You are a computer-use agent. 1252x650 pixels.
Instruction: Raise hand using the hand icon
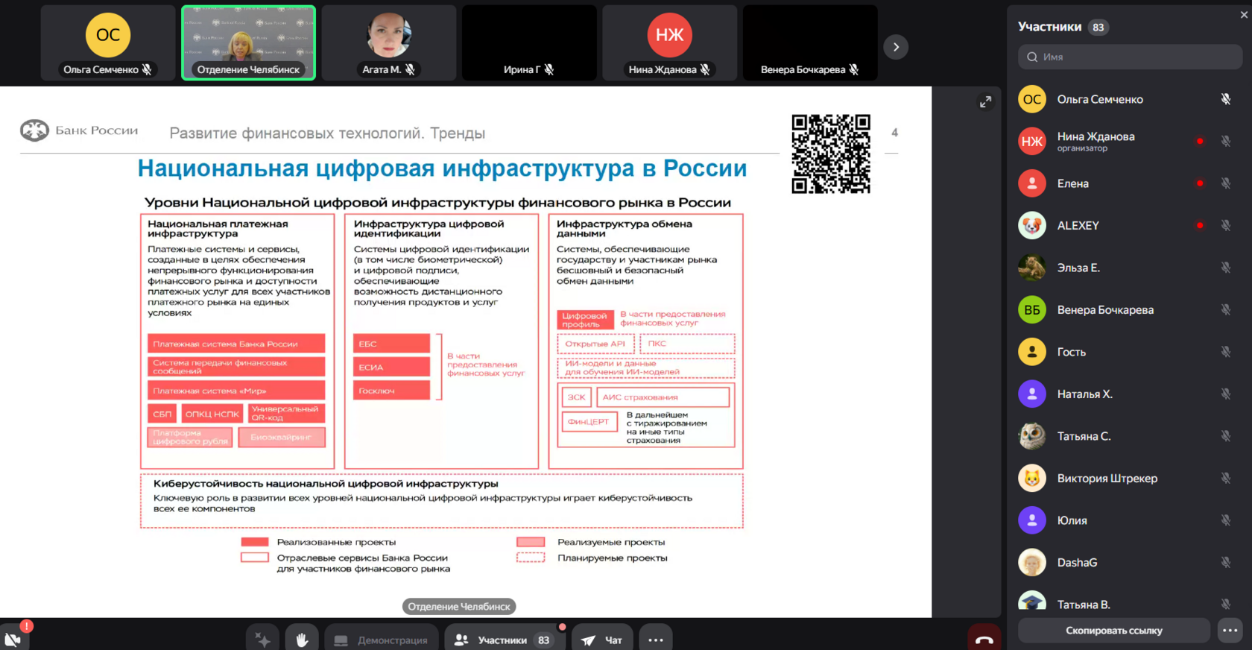coord(302,640)
